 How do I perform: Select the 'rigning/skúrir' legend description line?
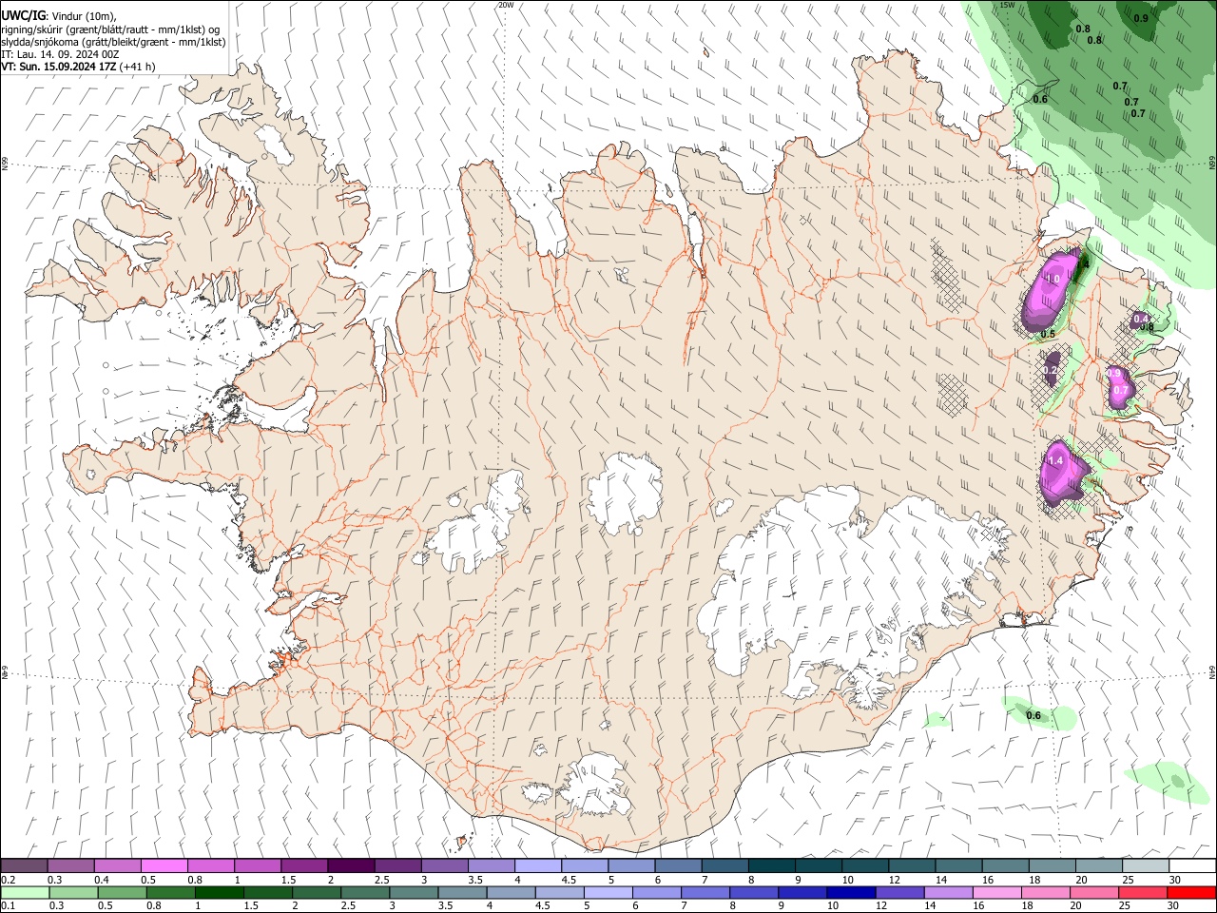tap(111, 29)
